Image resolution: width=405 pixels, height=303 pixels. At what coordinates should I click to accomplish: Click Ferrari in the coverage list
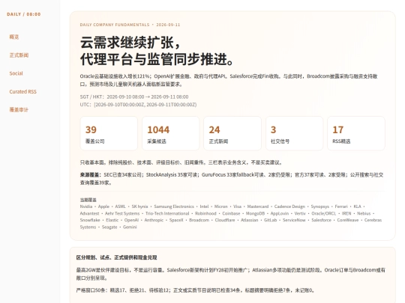click(341, 206)
